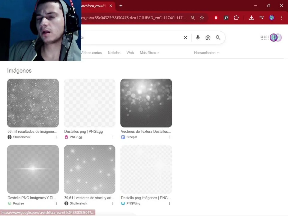Open the browser Downloads icon
Viewport: 288px width, 216px height.
[x=251, y=18]
